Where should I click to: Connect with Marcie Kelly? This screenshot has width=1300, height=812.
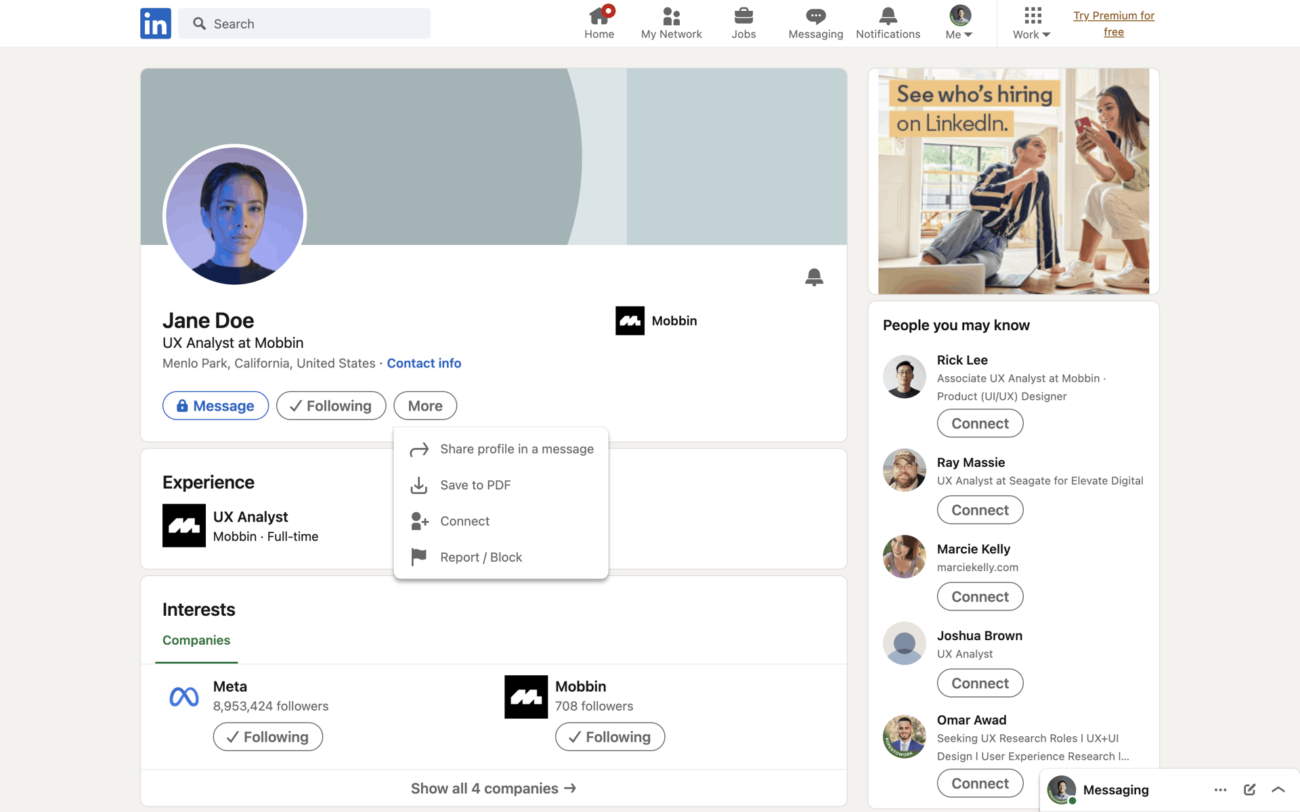[980, 597]
